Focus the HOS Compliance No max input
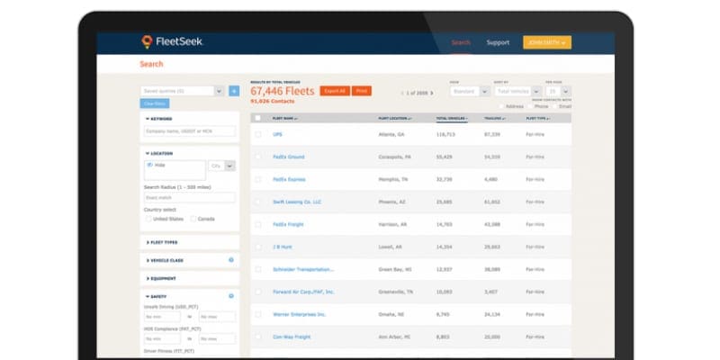This screenshot has height=360, width=720. (217, 339)
